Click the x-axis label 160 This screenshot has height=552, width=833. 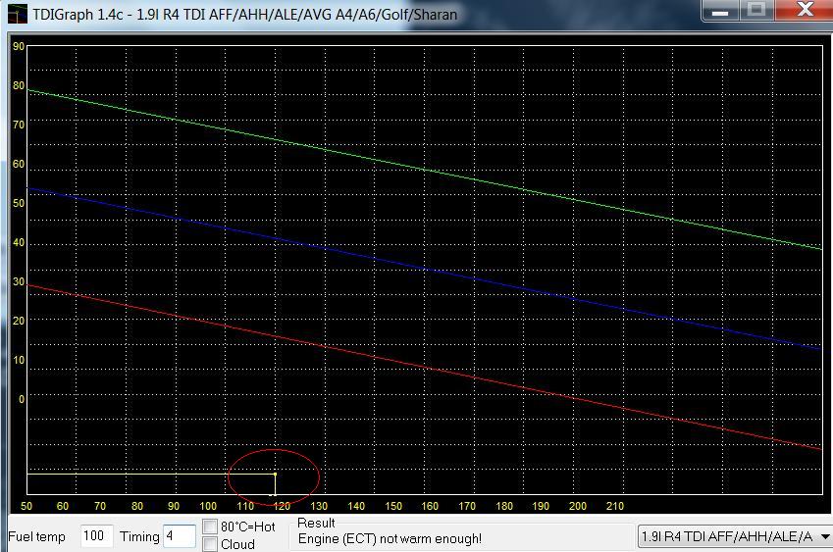click(430, 506)
